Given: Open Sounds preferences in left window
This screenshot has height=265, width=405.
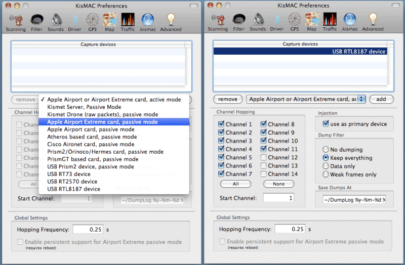Looking at the screenshot, I should point(56,23).
